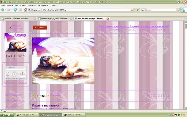This screenshot has height=117, width=187.
Task: Open the Правка menu
Action: tap(10, 6)
